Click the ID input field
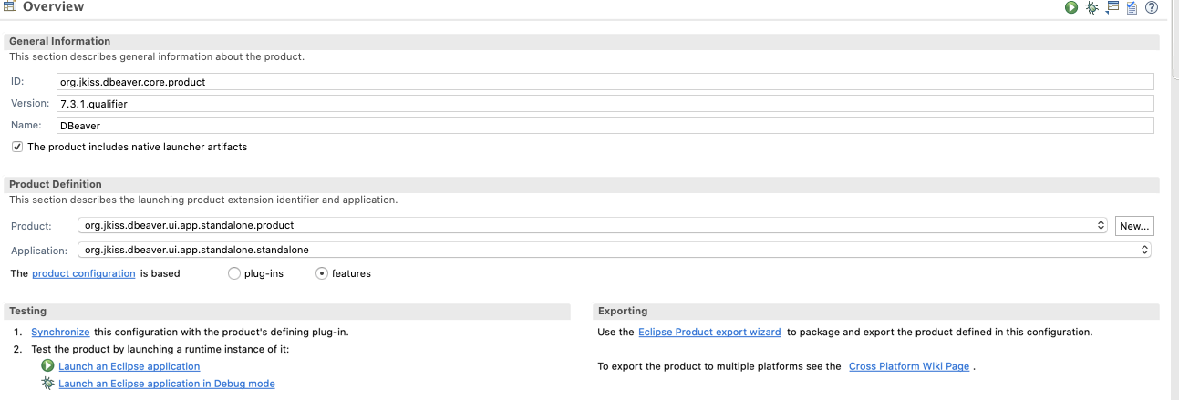The width and height of the screenshot is (1179, 400). coord(604,82)
